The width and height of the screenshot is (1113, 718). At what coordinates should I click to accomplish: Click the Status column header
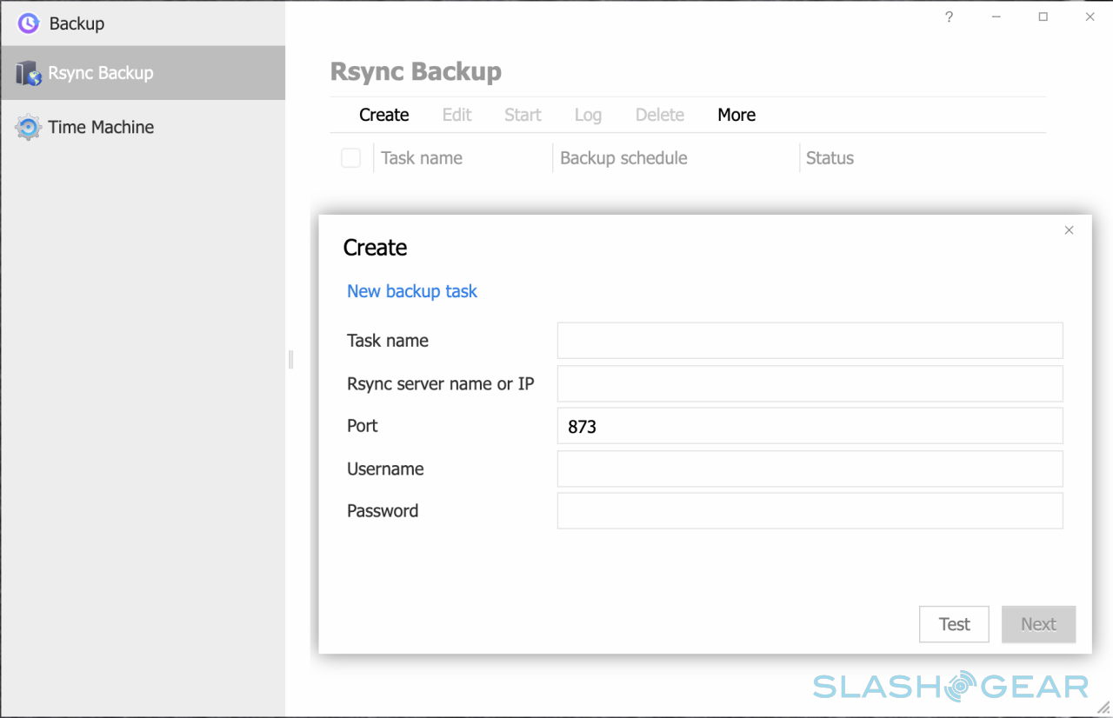830,158
